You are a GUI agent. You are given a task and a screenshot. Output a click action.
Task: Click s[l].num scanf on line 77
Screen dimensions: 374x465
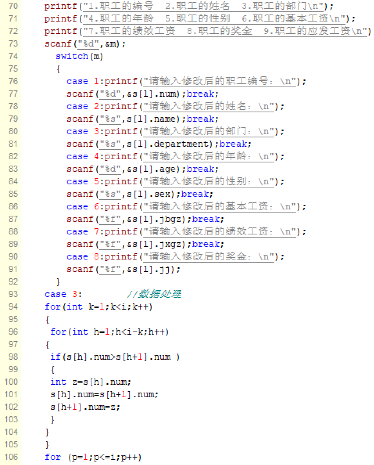coord(142,94)
